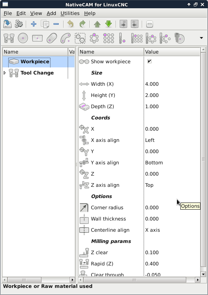Move the feature down with green arrow
Screen dimensions: 208x295
tap(108, 24)
